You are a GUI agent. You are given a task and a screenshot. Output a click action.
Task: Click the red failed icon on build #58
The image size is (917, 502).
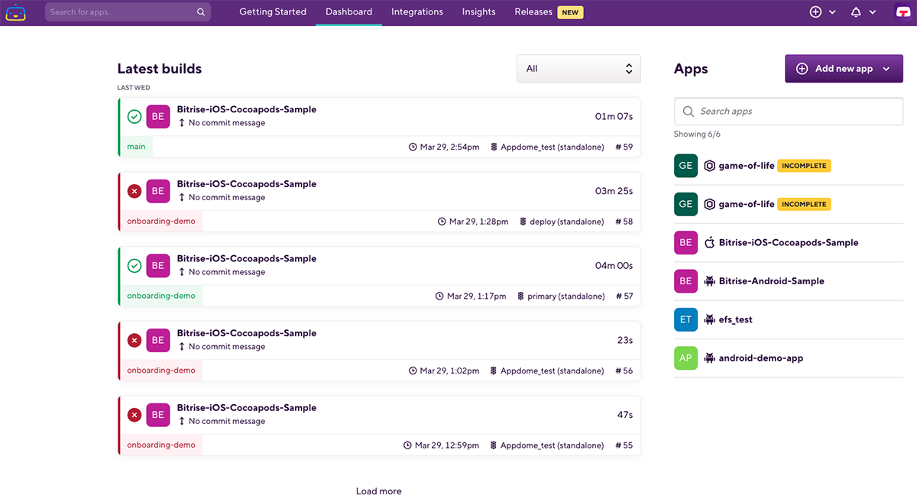(x=134, y=191)
